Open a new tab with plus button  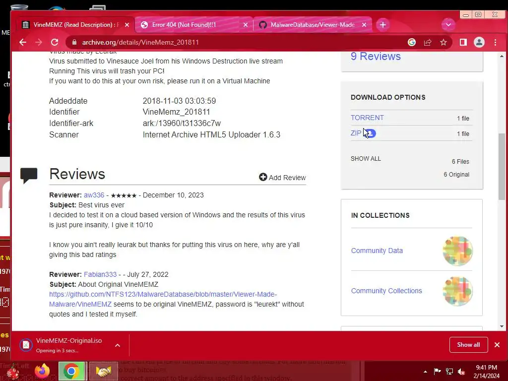click(382, 25)
